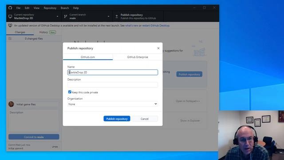Expand the Current branch main dropdown
284x160 pixels.
coord(87,16)
